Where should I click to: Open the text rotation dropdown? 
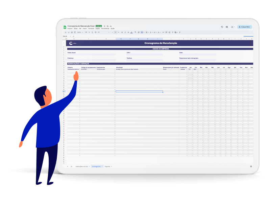159,32
